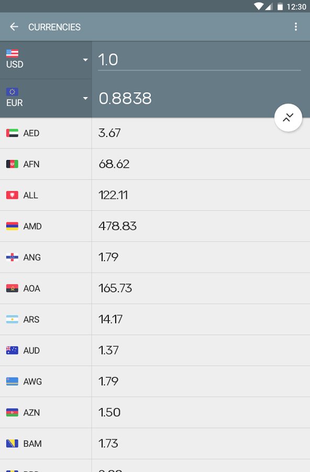
Task: Tap the US flag in currency selector
Action: pyautogui.click(x=13, y=53)
